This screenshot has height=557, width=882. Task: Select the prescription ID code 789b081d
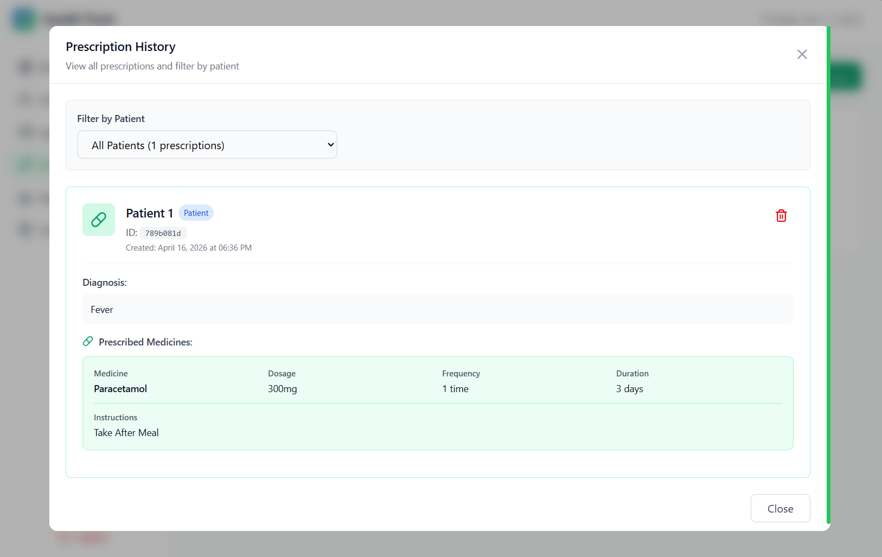(163, 233)
